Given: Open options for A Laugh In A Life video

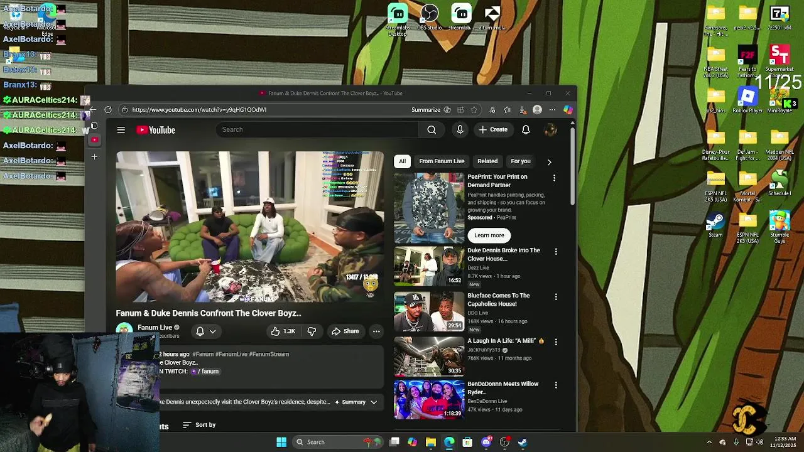Looking at the screenshot, I should click(x=555, y=342).
